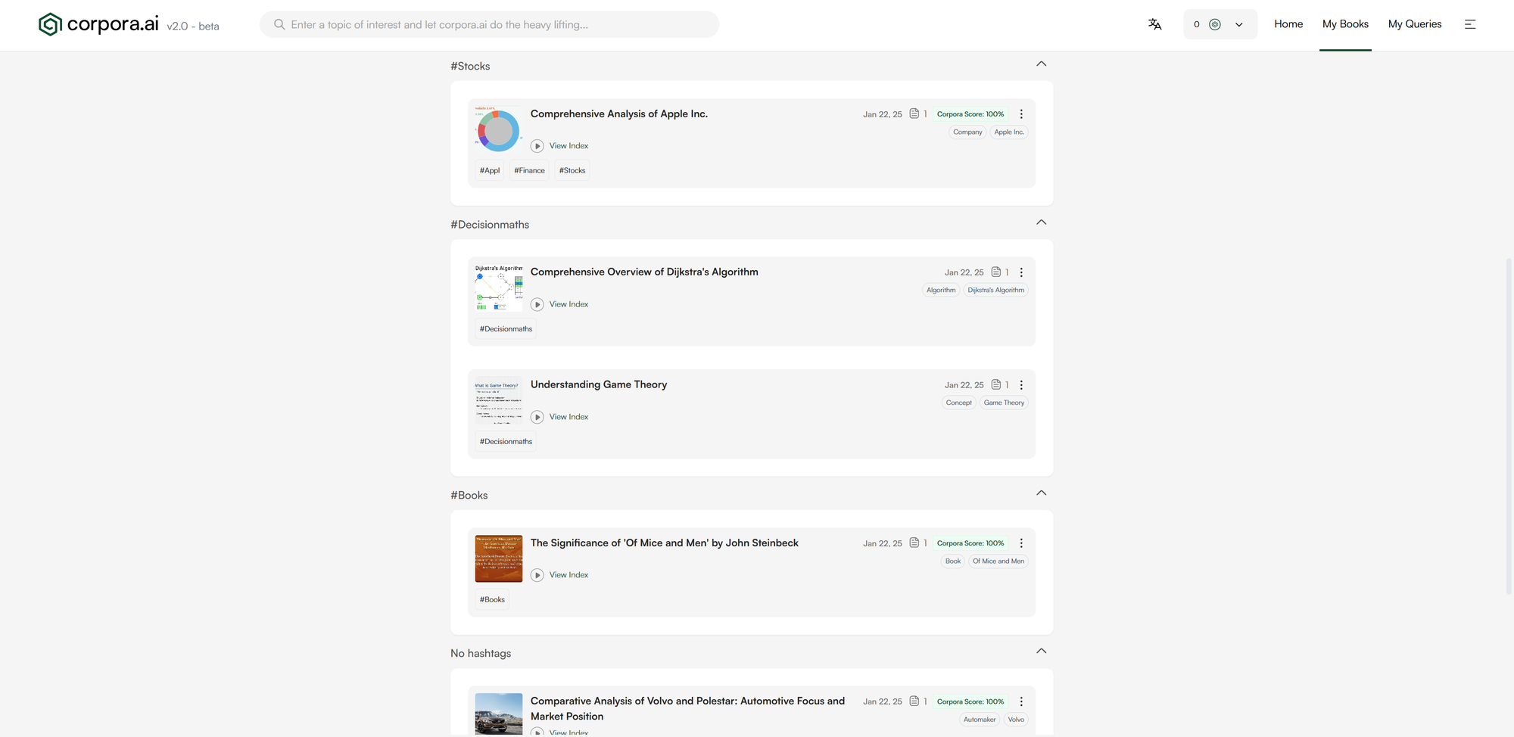Open the Apple Inc. donut chart thumbnail
The width and height of the screenshot is (1514, 737).
[x=498, y=130]
